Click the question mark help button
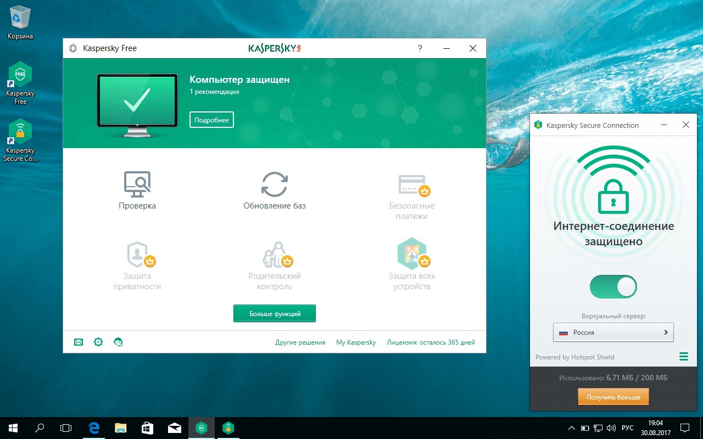 (420, 48)
